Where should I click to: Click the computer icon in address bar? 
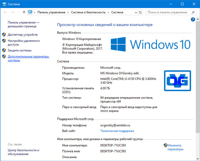[30, 12]
